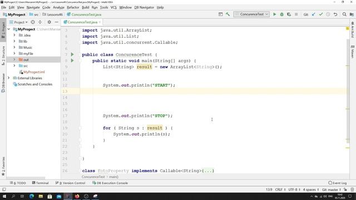This screenshot has width=356, height=200.
Task: Toggle the Version Control tool window
Action: pyautogui.click(x=70, y=183)
